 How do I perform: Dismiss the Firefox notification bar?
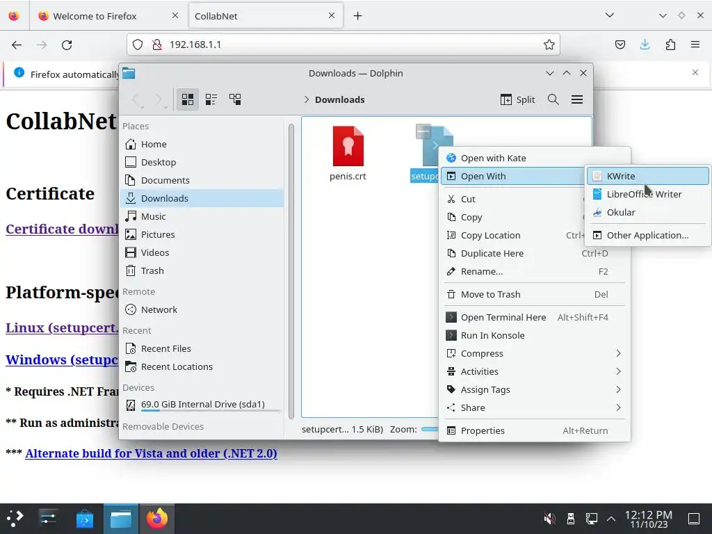point(695,72)
